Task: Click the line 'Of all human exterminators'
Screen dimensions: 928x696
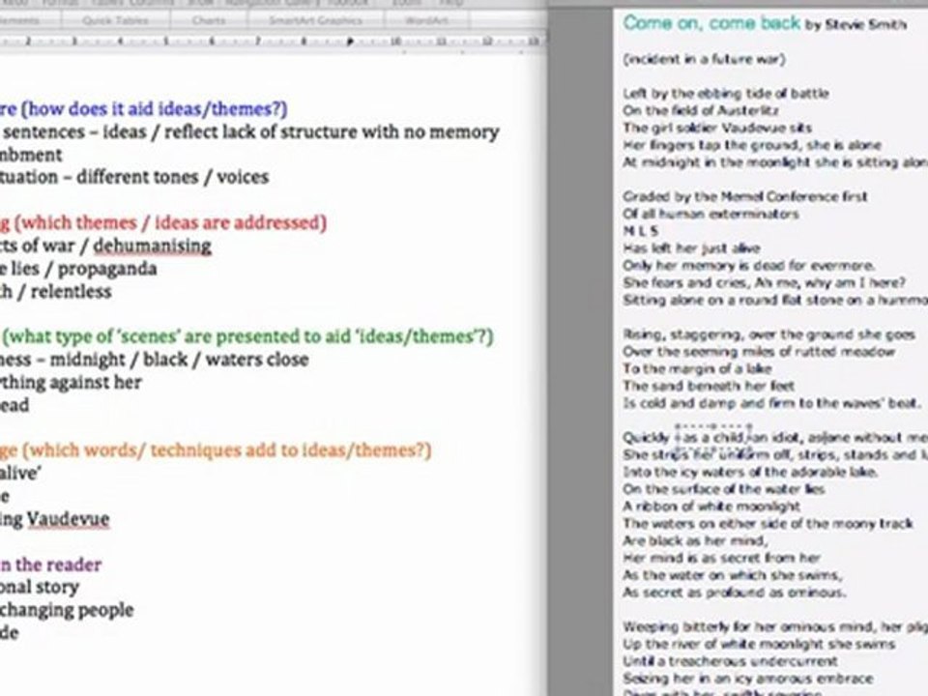Action: pyautogui.click(x=710, y=214)
